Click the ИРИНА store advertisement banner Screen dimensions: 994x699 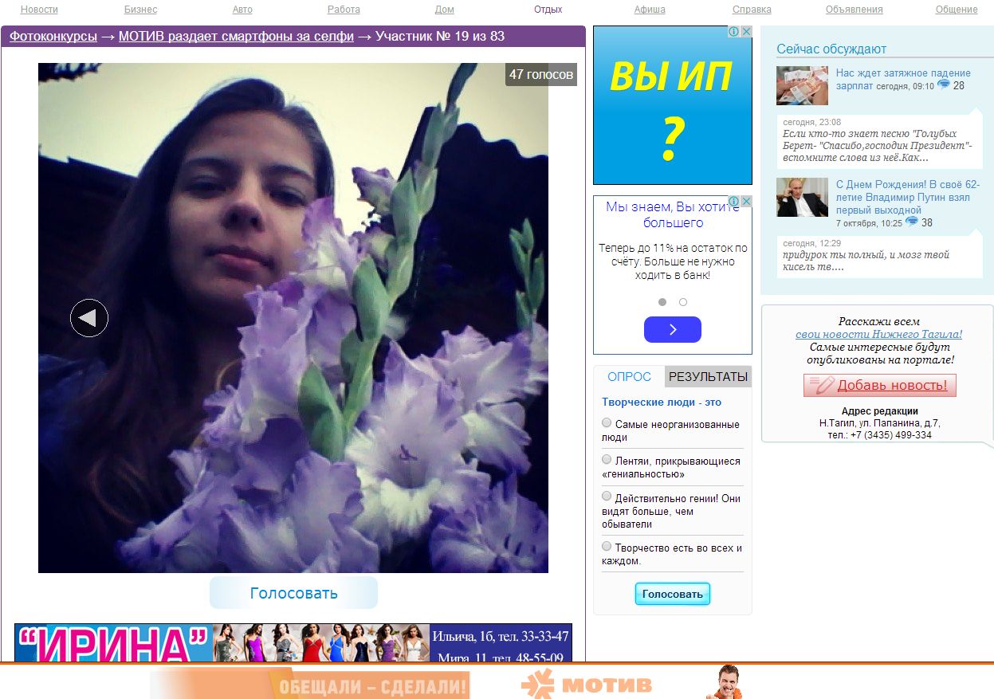pos(293,643)
